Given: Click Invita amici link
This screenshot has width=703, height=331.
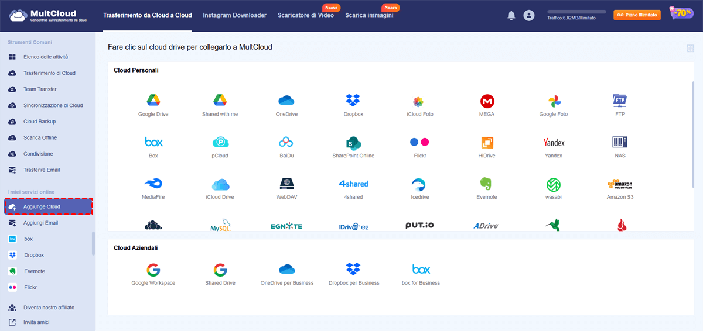Looking at the screenshot, I should coord(36,322).
